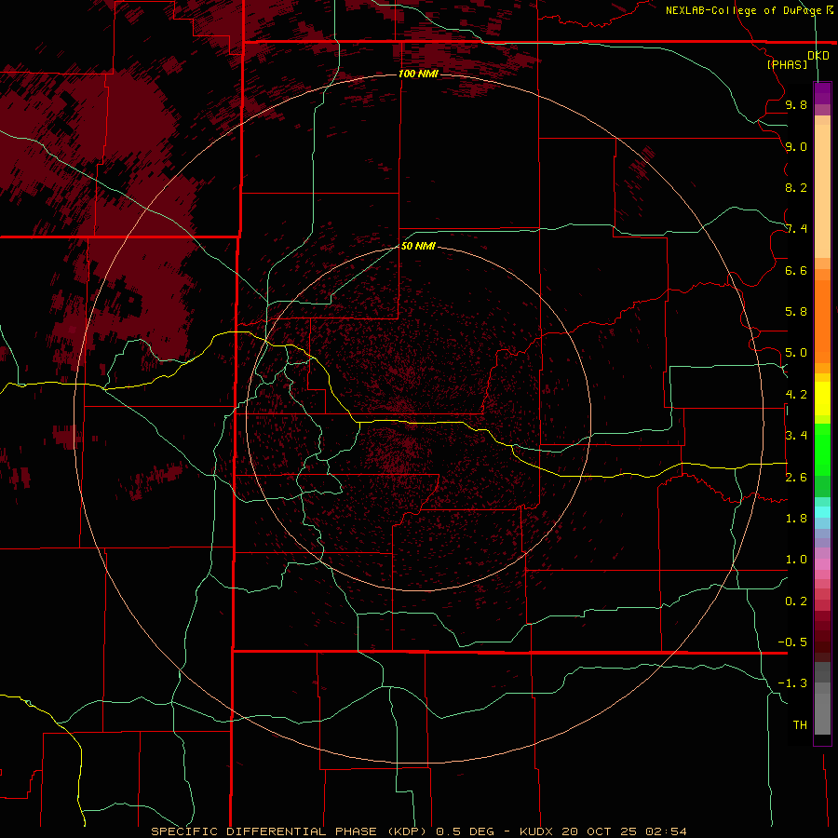Screen dimensions: 838x838
Task: Click the 8.2 legend value
Action: [x=796, y=187]
